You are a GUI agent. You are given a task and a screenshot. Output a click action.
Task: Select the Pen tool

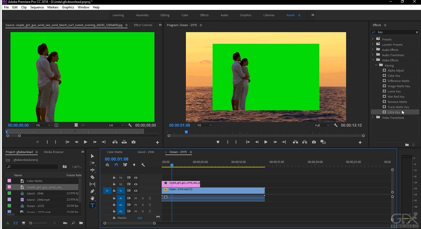pyautogui.click(x=92, y=191)
